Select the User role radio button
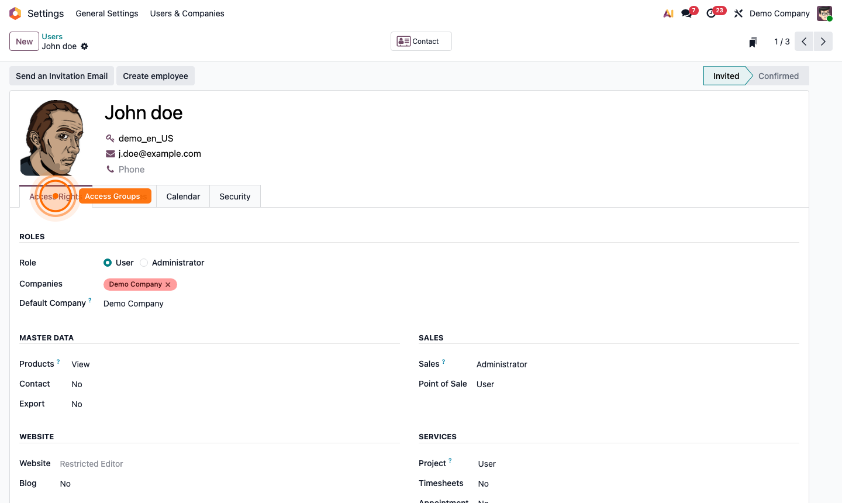This screenshot has width=842, height=503. point(108,263)
